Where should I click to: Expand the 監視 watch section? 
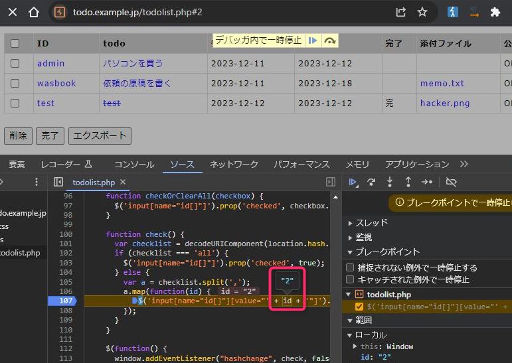pyautogui.click(x=351, y=238)
